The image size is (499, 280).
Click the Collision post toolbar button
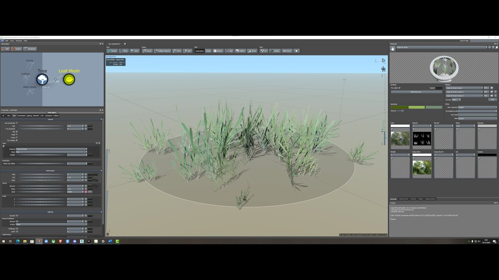click(275, 51)
